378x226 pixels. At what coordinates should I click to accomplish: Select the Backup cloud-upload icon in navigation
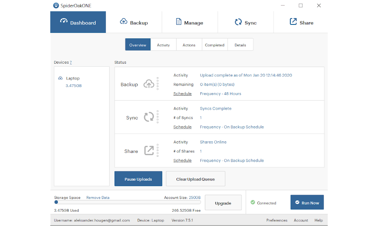pos(123,22)
